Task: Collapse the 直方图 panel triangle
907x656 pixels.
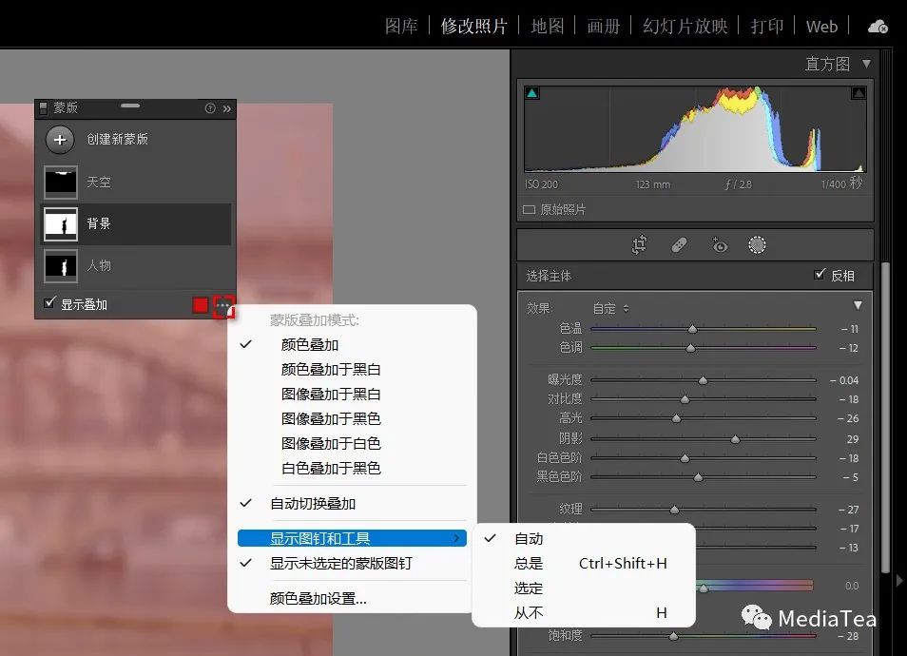Action: click(x=866, y=63)
